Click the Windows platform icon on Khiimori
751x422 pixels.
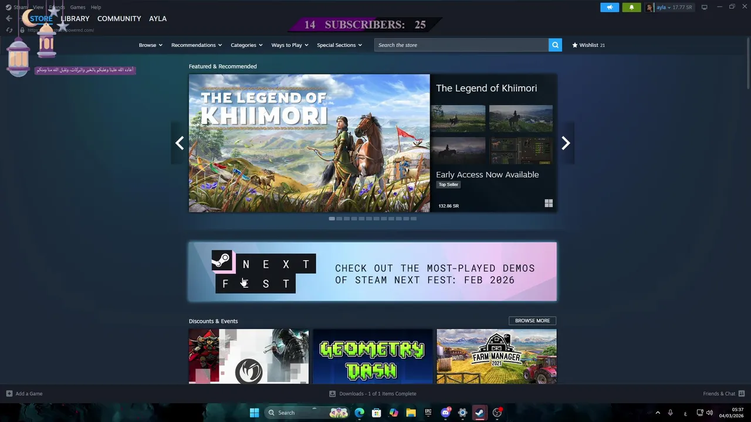tap(549, 203)
